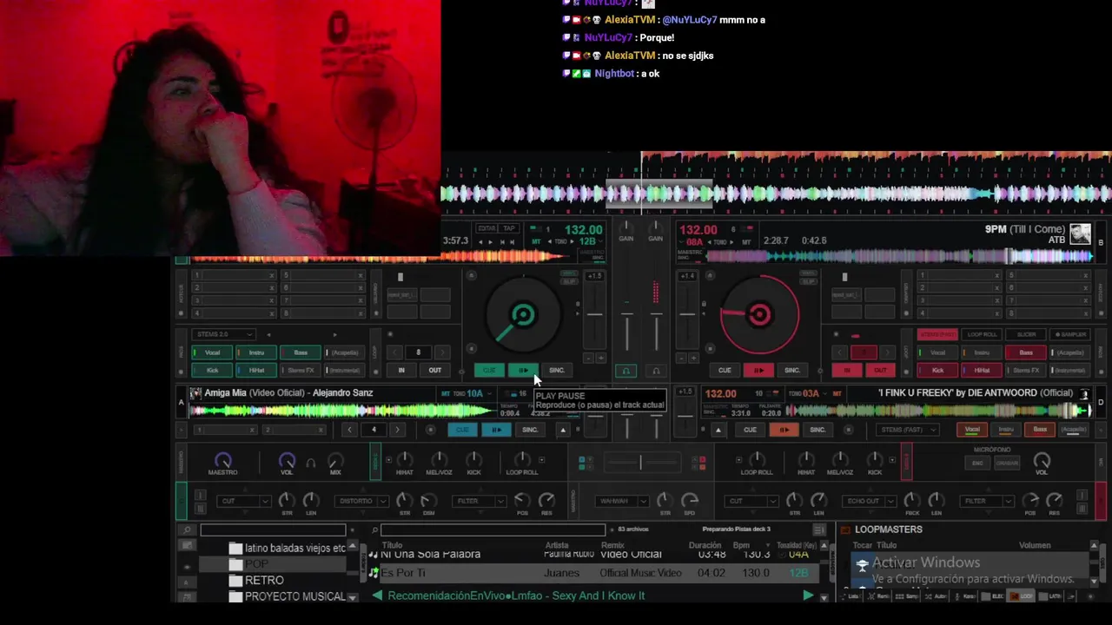Select LOOP ROLL pad tab on deck B
Screen dimensions: 1112x625
(982, 334)
